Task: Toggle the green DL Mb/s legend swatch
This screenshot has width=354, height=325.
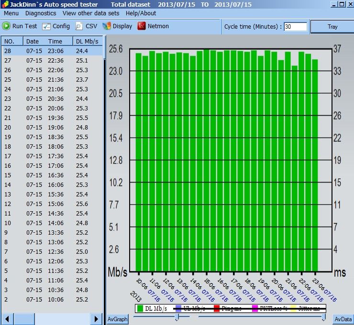Action: tap(140, 308)
